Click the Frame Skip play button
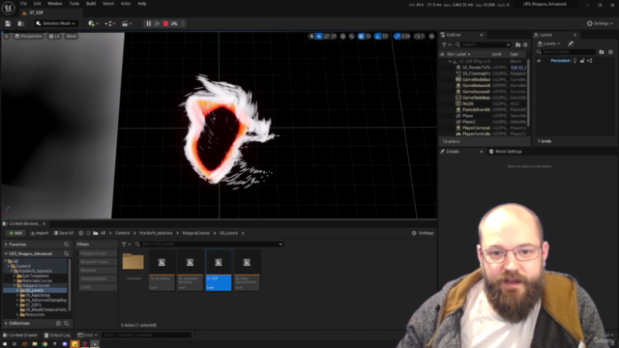The height and width of the screenshot is (348, 619). pos(157,23)
